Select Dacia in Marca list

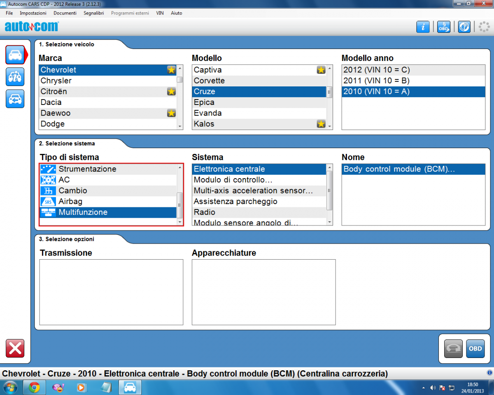coord(108,102)
